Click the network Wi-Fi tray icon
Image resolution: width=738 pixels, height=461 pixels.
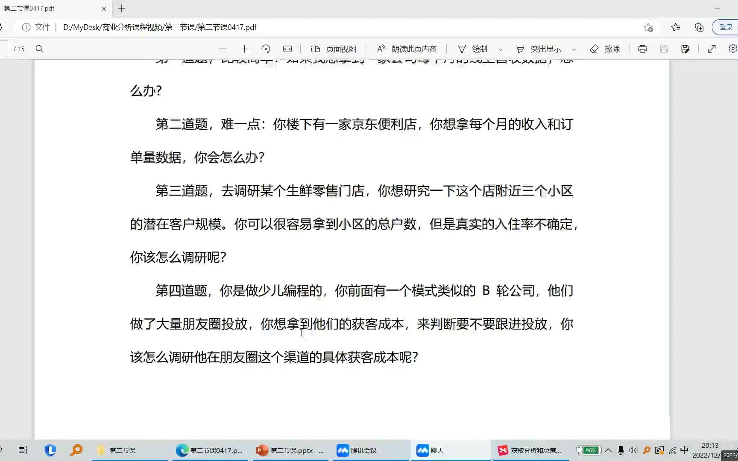pos(672,450)
